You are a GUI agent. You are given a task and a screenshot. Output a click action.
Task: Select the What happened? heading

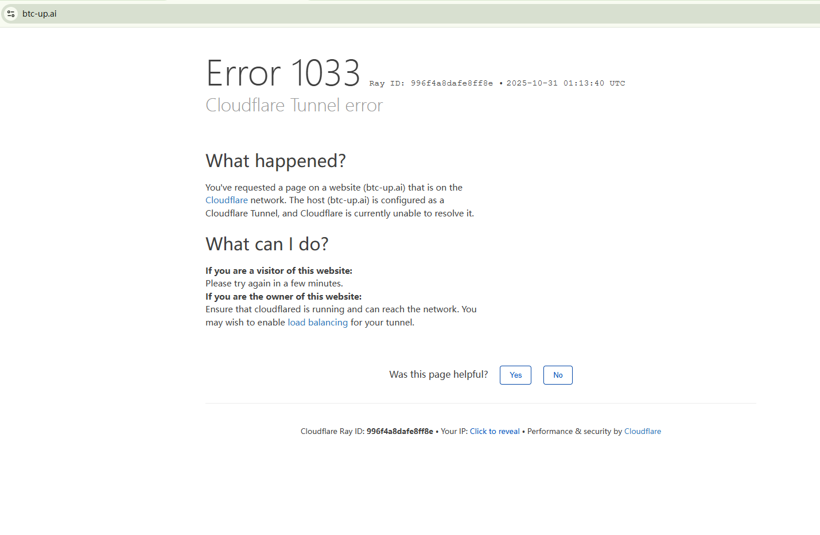tap(275, 161)
